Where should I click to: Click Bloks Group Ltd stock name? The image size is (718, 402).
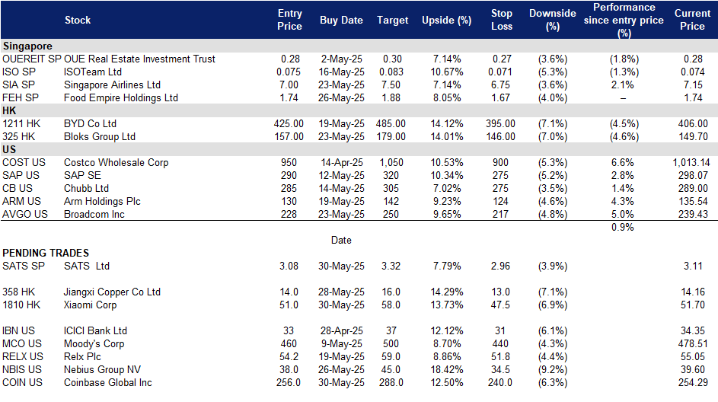coord(100,136)
